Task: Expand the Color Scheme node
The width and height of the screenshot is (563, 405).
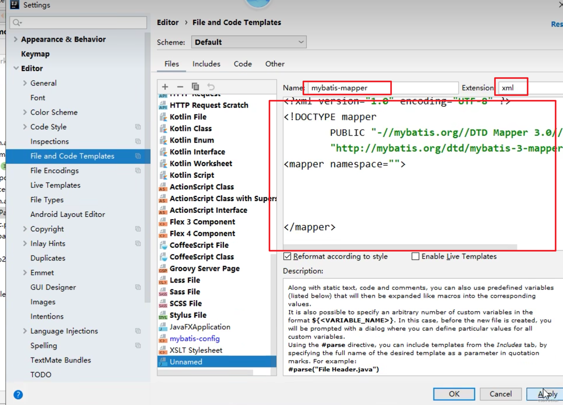Action: tap(25, 112)
